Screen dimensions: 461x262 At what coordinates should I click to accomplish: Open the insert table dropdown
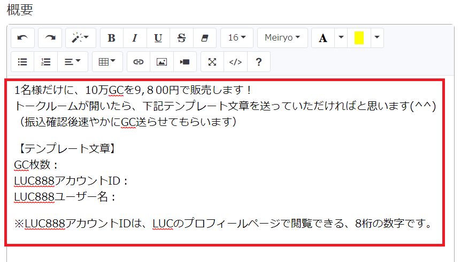[107, 62]
